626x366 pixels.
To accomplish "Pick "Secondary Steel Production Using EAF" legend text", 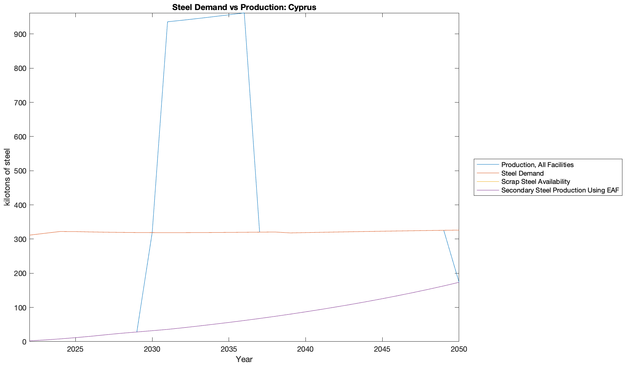I will [560, 190].
